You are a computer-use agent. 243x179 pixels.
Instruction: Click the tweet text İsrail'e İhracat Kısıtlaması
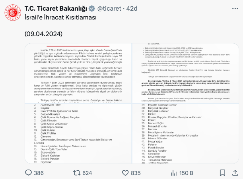point(60,17)
